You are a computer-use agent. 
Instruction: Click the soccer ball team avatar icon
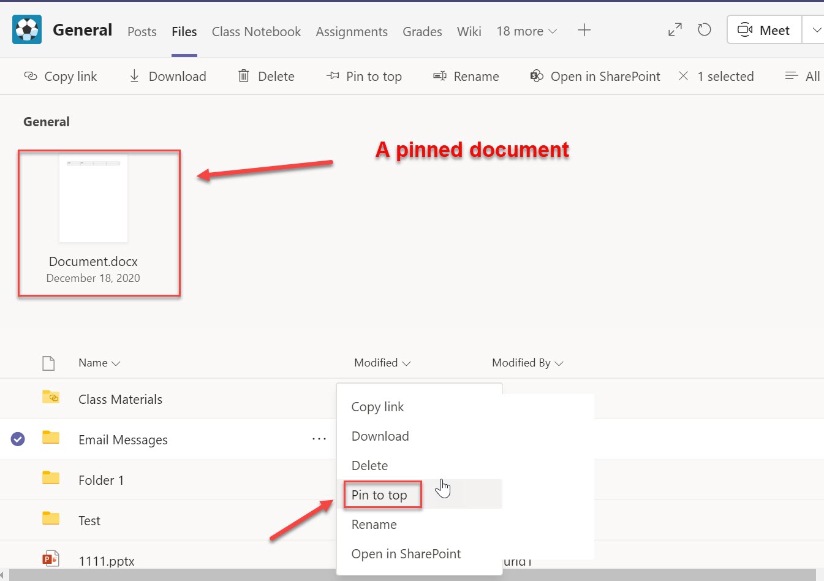point(27,30)
